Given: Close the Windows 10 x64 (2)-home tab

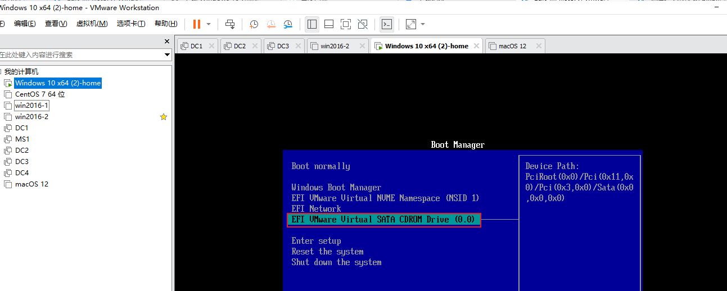Looking at the screenshot, I should (477, 46).
